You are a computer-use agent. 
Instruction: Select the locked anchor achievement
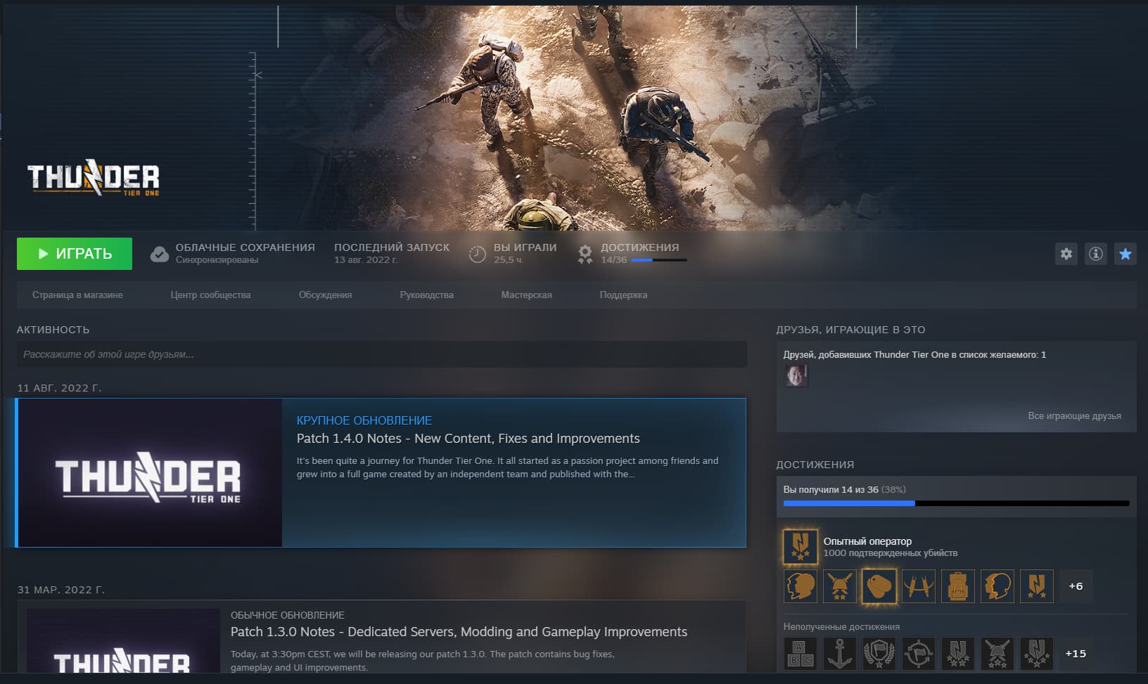tap(840, 654)
